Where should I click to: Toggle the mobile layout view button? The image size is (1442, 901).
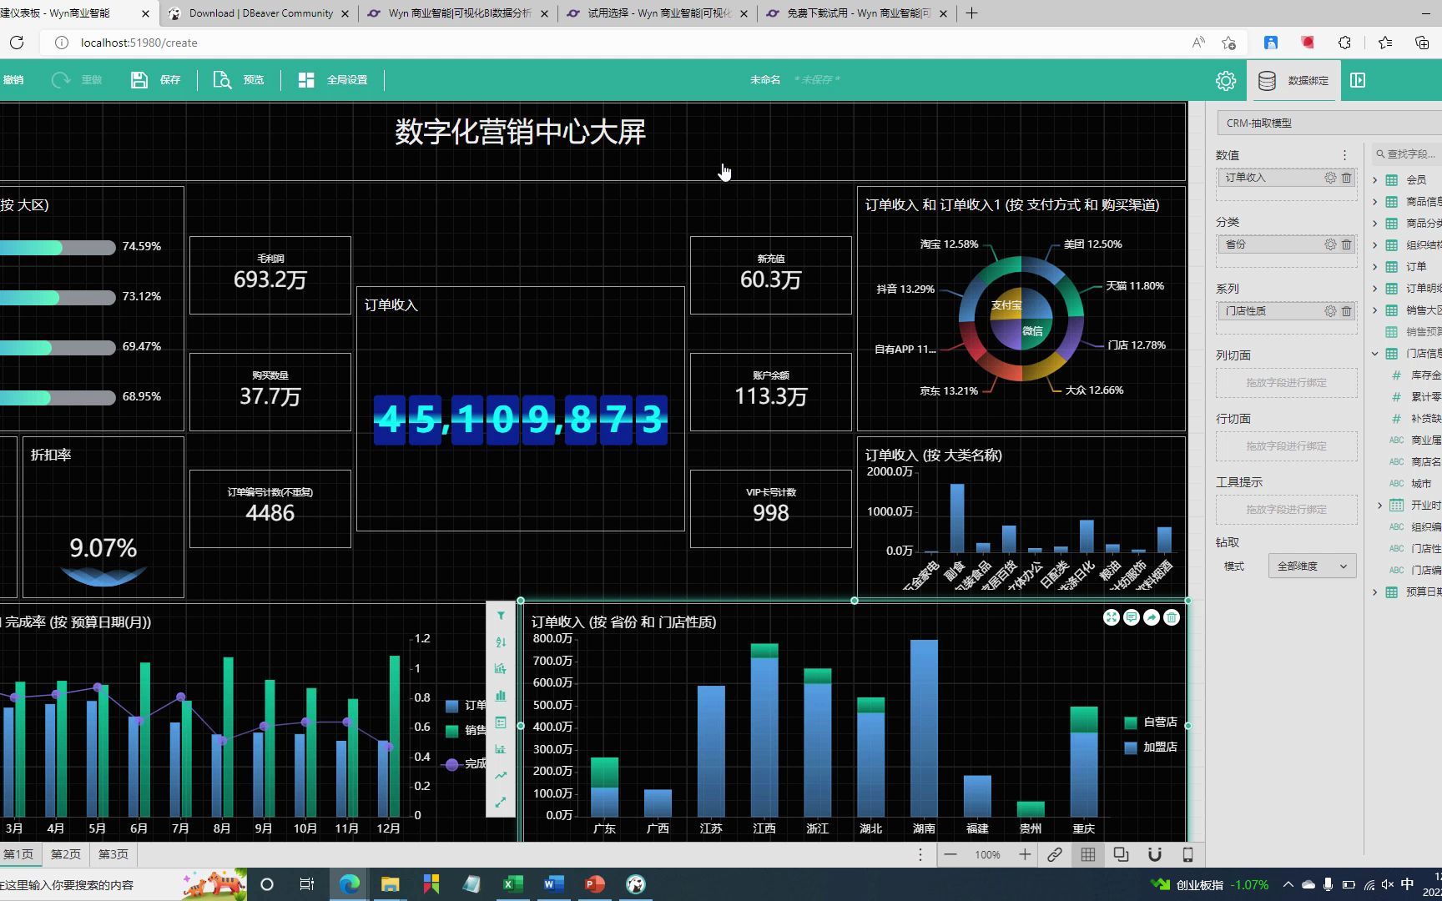1187,854
